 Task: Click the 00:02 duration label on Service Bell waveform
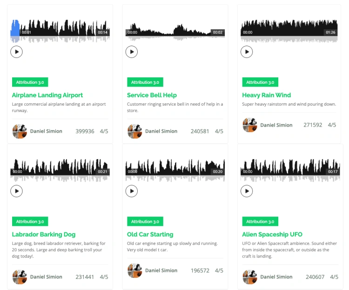coord(218,32)
